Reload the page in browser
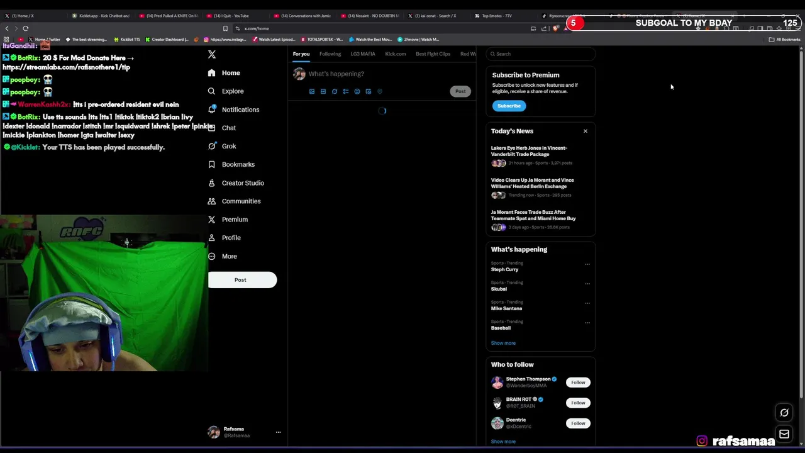The image size is (805, 453). [26, 28]
